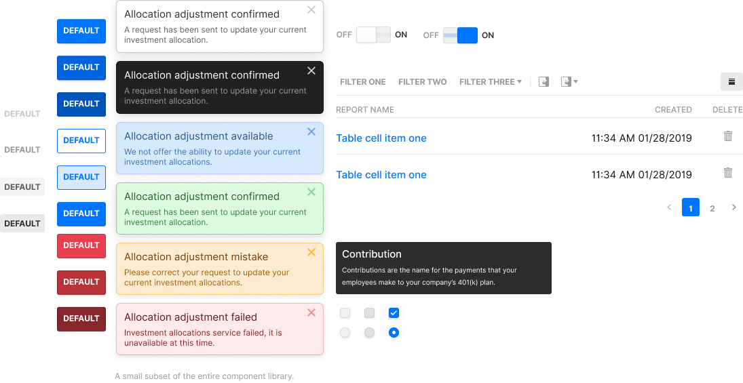Select the darker gray radio button
Screen dimensions: 743x383
click(x=369, y=333)
